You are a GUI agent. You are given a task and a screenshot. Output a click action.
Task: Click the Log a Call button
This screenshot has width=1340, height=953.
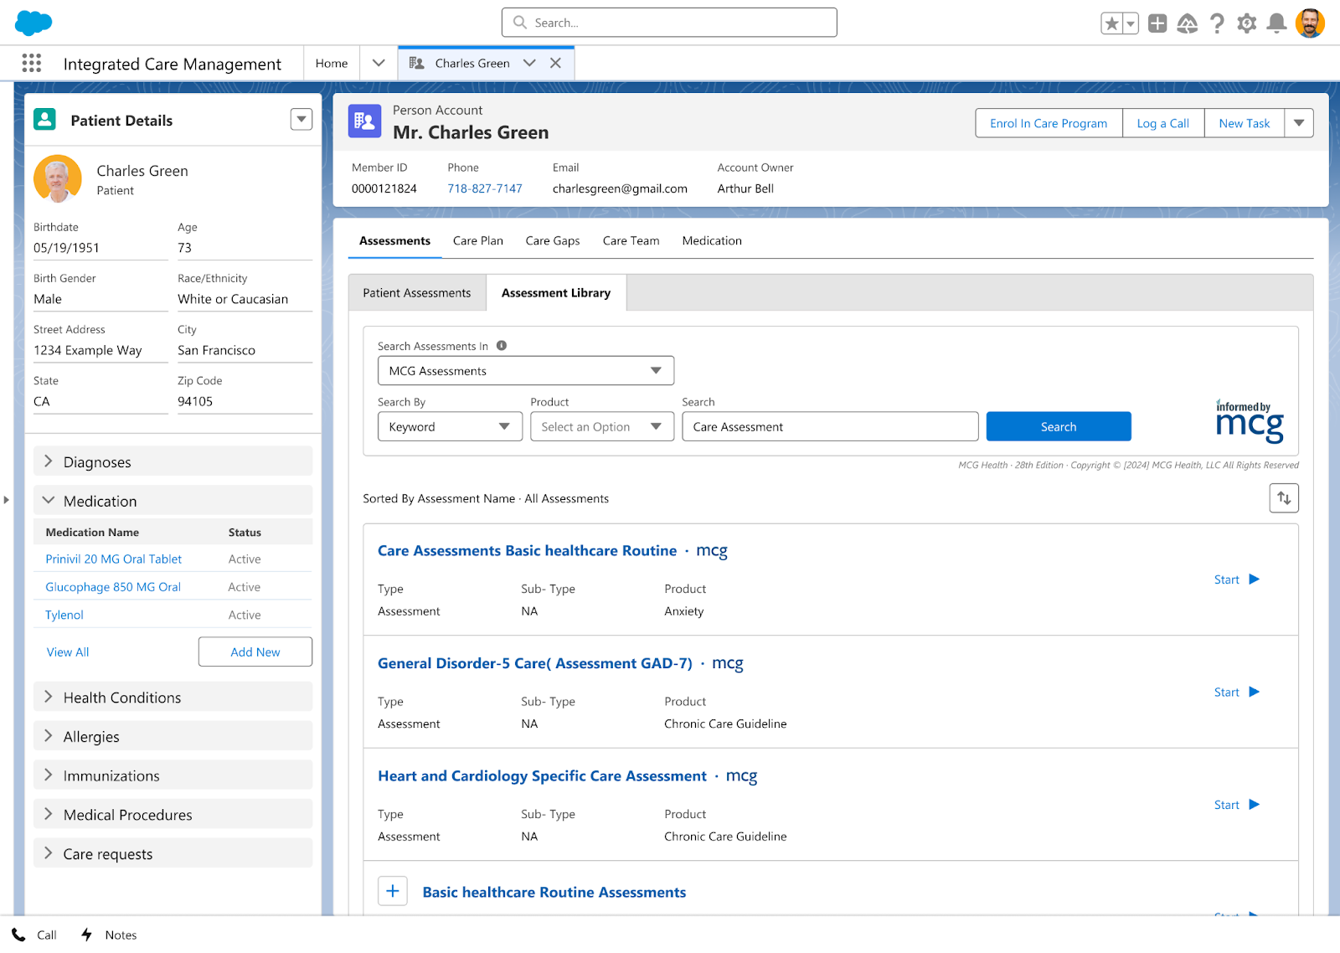pyautogui.click(x=1163, y=123)
